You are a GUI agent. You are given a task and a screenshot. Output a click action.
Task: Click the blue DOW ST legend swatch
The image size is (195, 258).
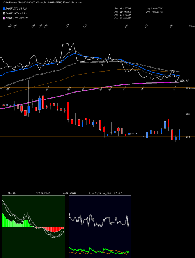pos(4,9)
